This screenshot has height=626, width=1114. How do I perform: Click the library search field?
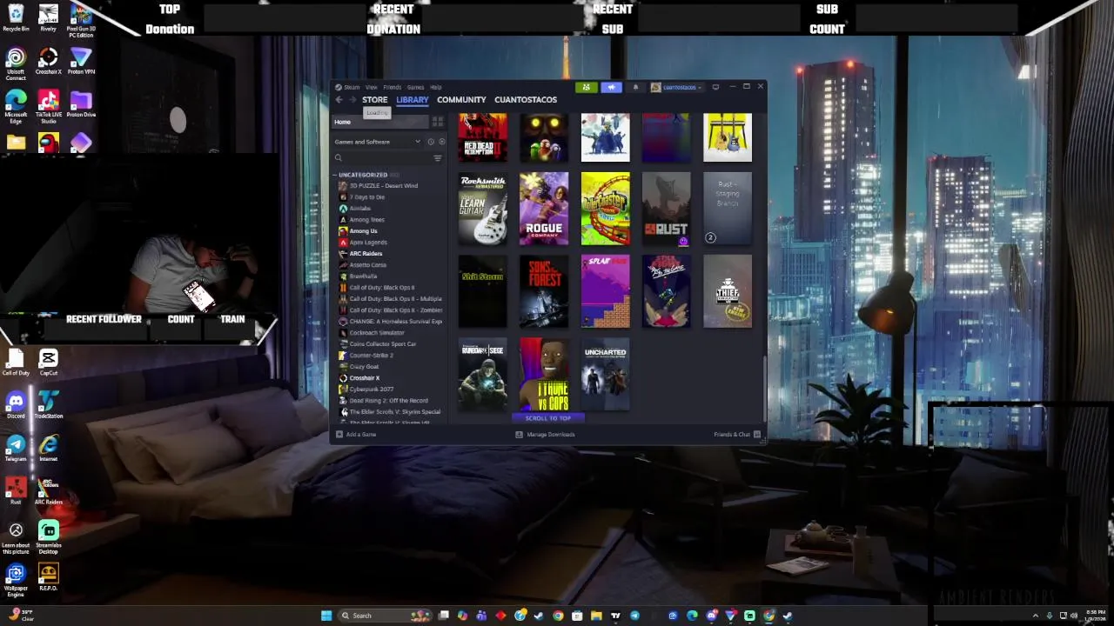coord(381,158)
